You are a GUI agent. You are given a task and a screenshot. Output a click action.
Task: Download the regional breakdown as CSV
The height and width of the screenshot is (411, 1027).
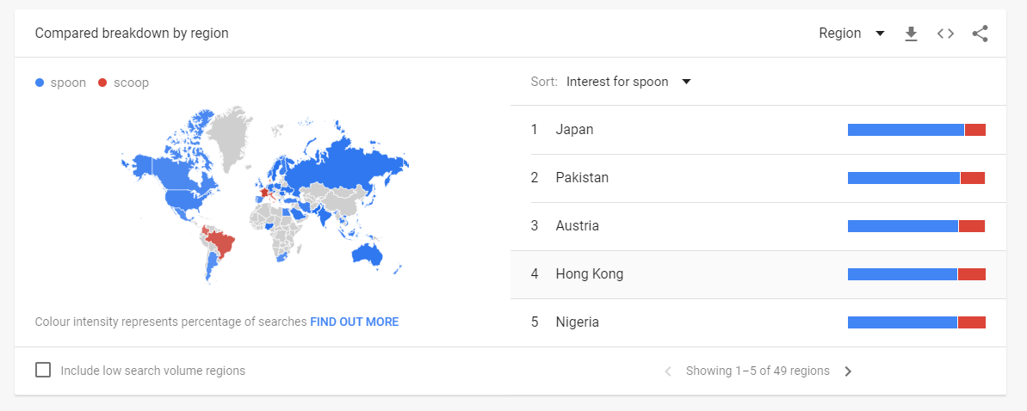click(x=911, y=34)
